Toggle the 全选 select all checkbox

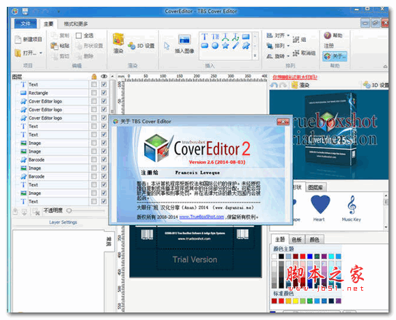[79, 36]
